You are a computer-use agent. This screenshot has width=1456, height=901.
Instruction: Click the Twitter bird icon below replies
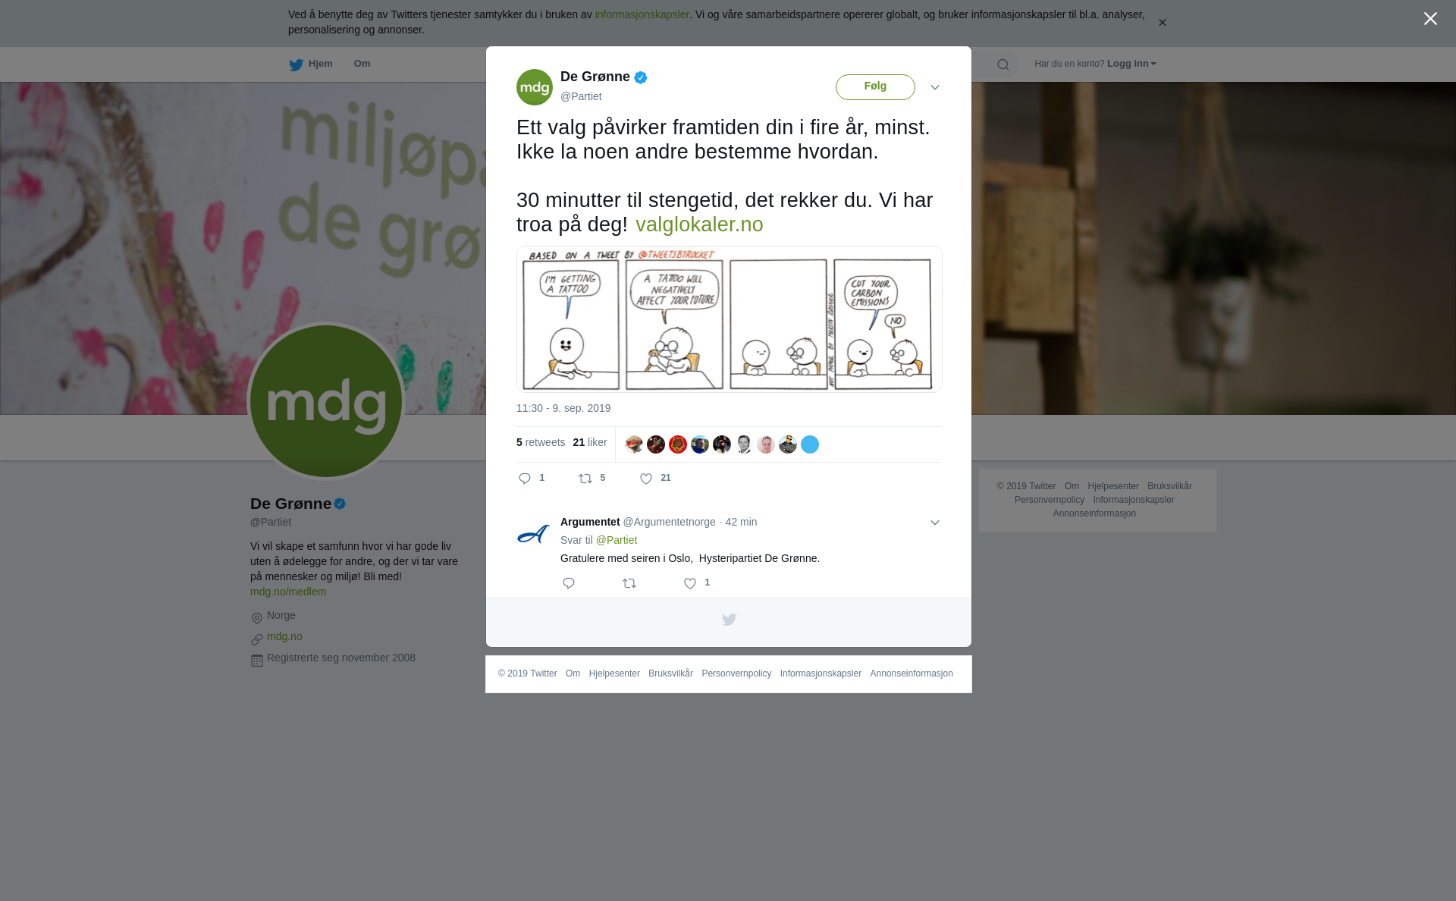[729, 620]
